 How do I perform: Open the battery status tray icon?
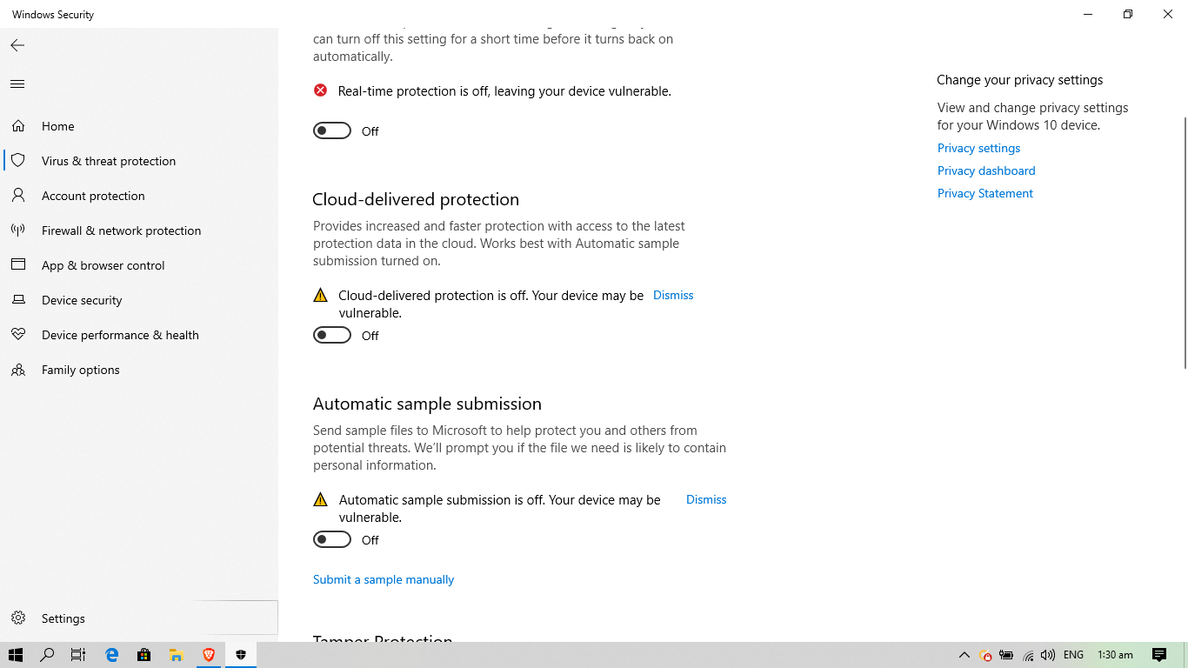coord(1006,655)
